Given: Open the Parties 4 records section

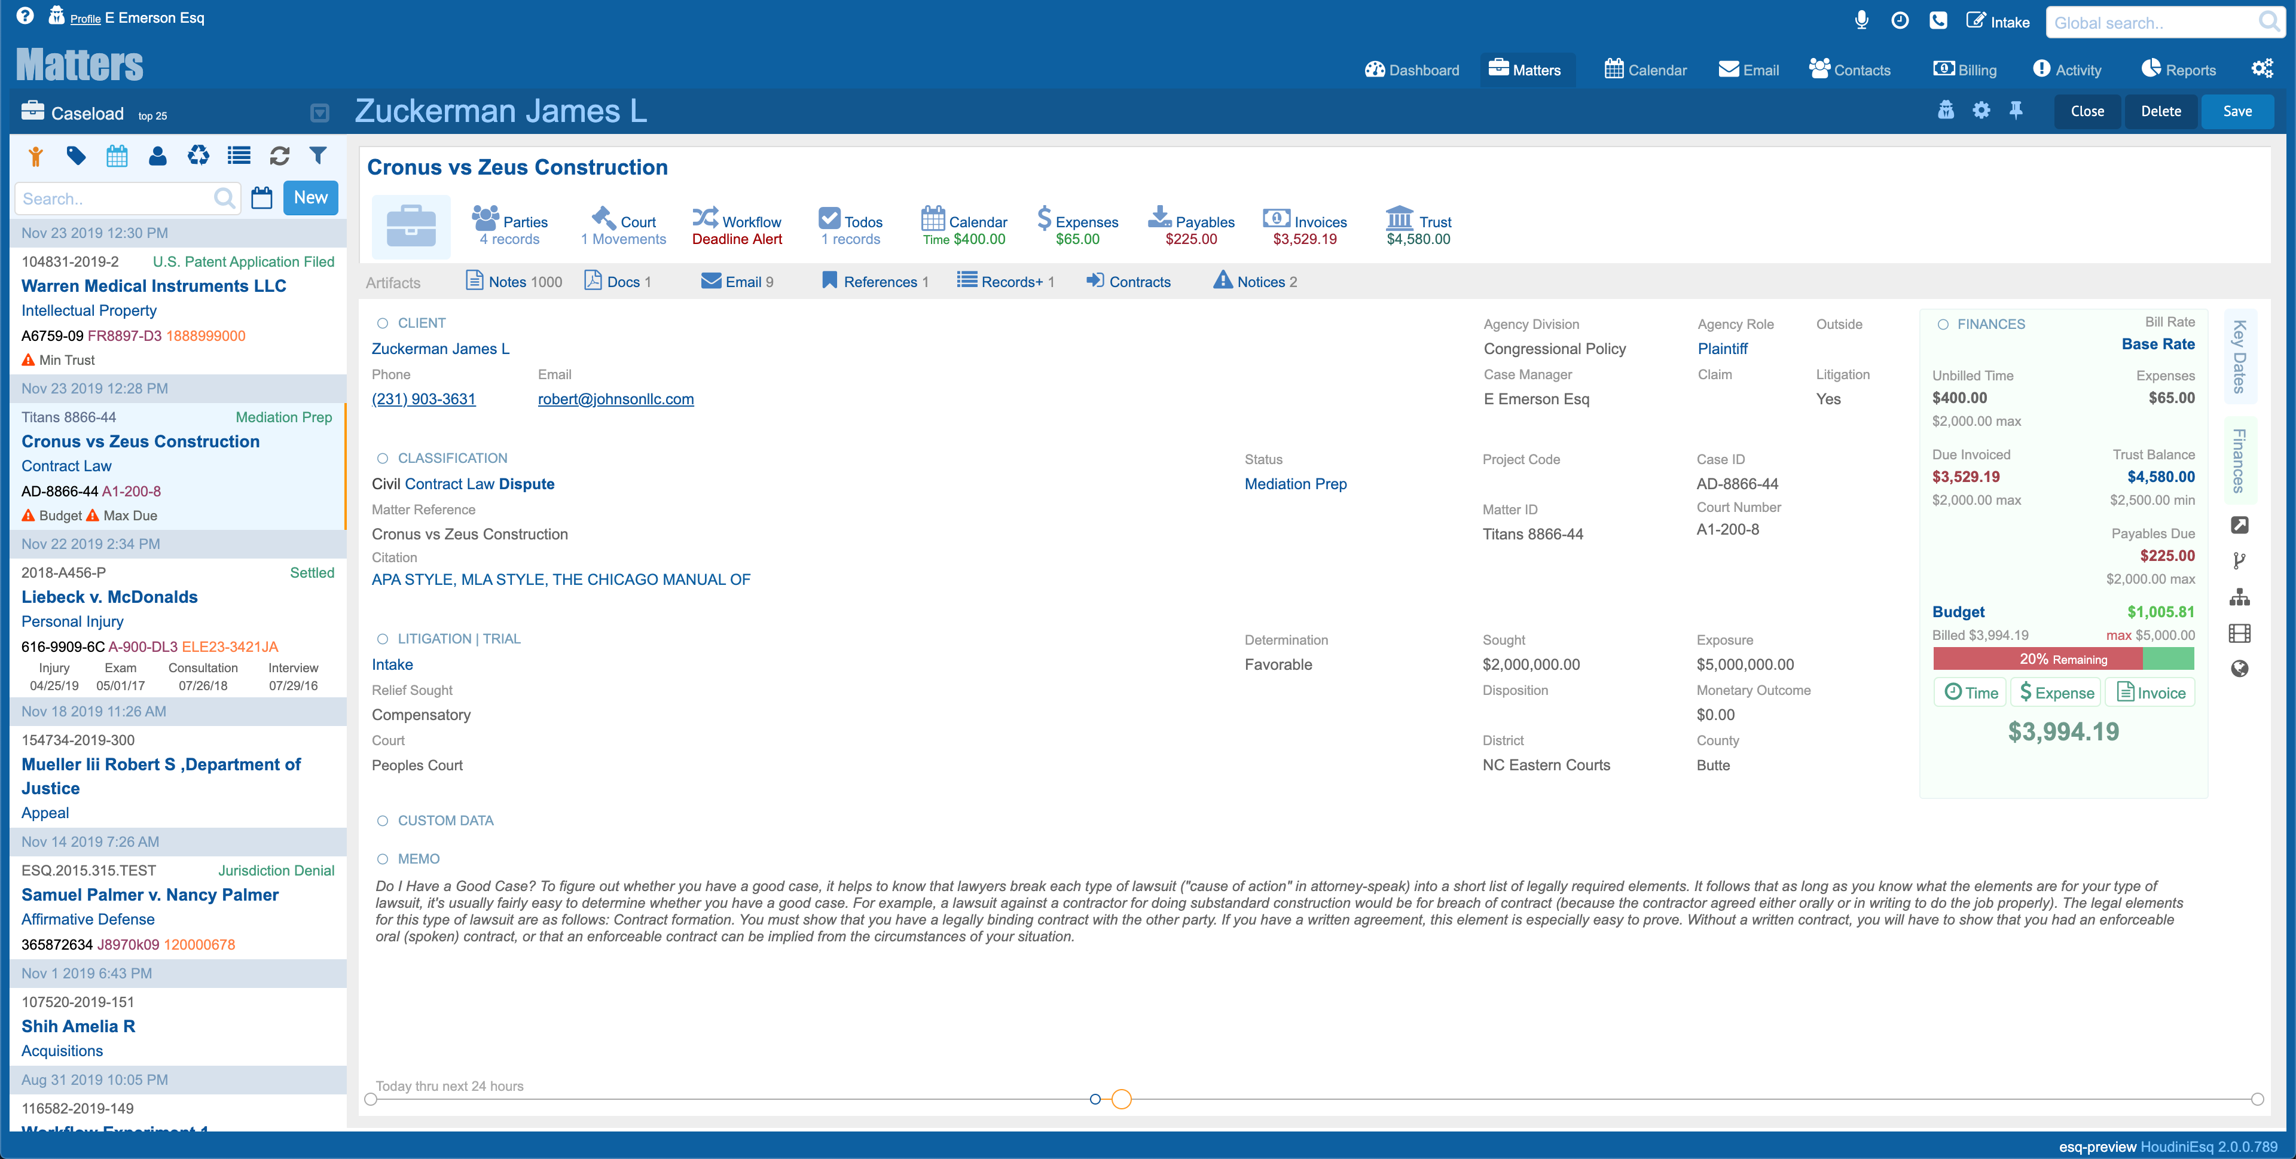Looking at the screenshot, I should click(510, 227).
